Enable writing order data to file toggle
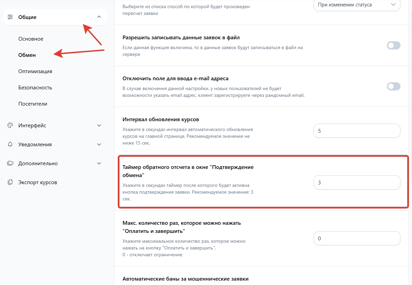This screenshot has height=285, width=412. pos(393,45)
